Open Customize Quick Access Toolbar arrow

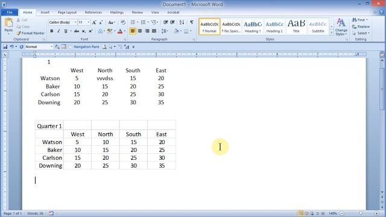coord(133,47)
